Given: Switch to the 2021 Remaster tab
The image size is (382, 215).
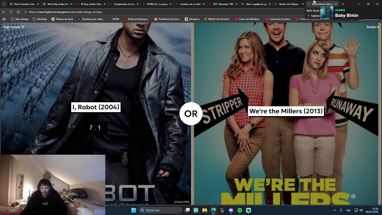Looking at the screenshot, I should tap(223, 4).
